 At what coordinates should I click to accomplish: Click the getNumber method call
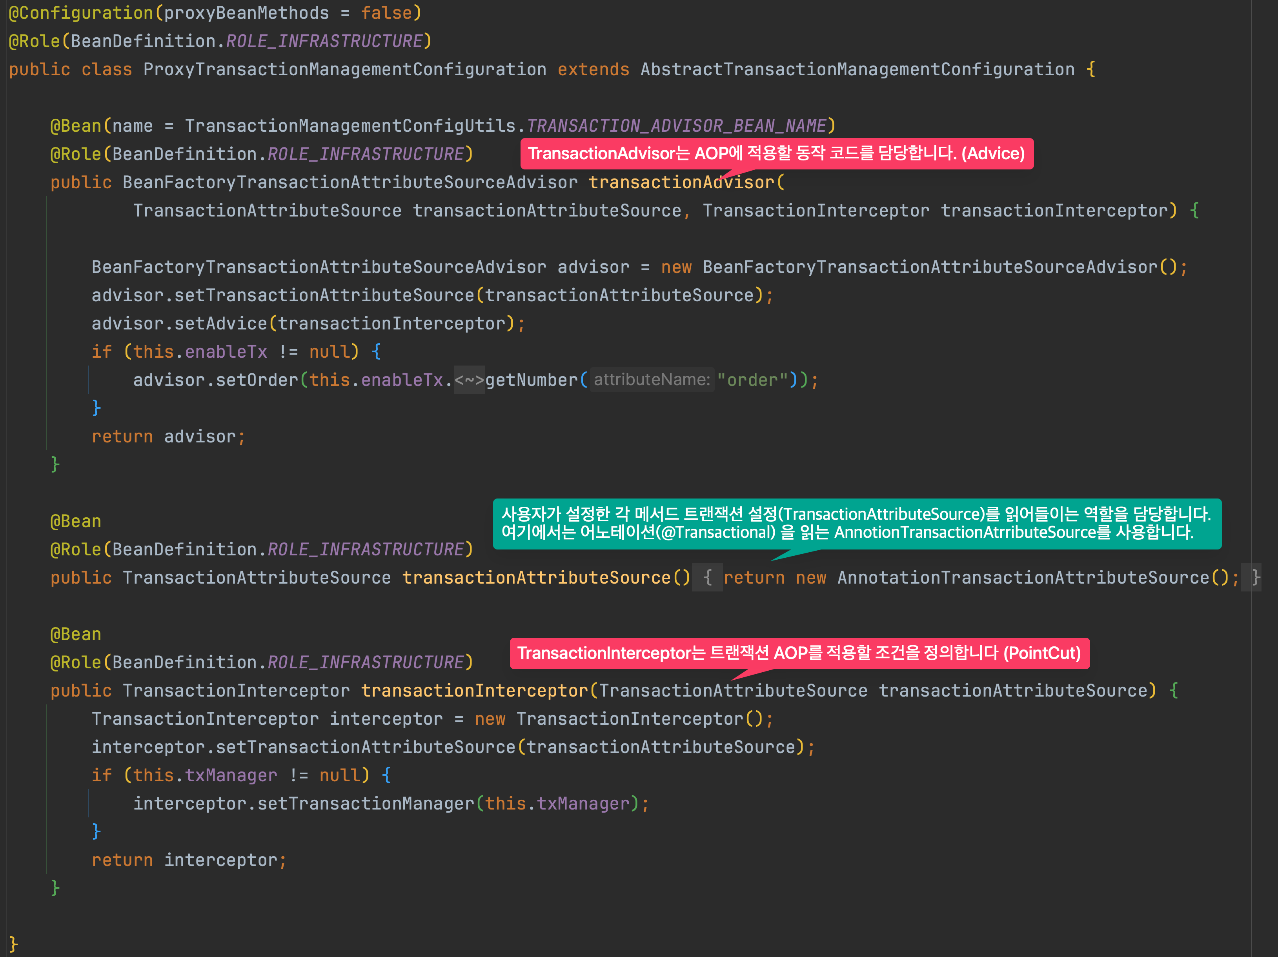point(531,380)
